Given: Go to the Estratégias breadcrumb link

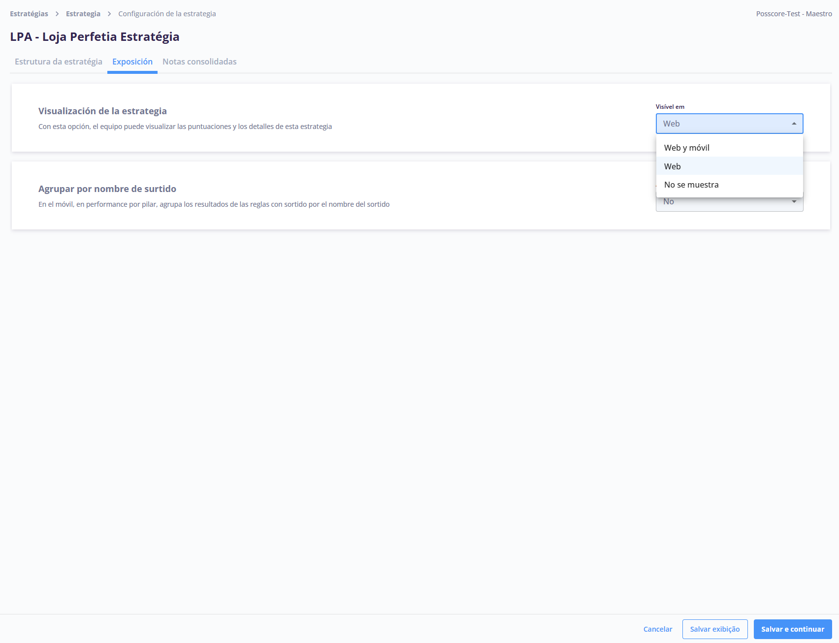Looking at the screenshot, I should [29, 14].
